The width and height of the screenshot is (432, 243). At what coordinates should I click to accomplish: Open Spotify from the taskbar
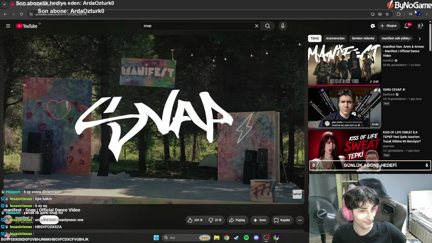coord(246,238)
